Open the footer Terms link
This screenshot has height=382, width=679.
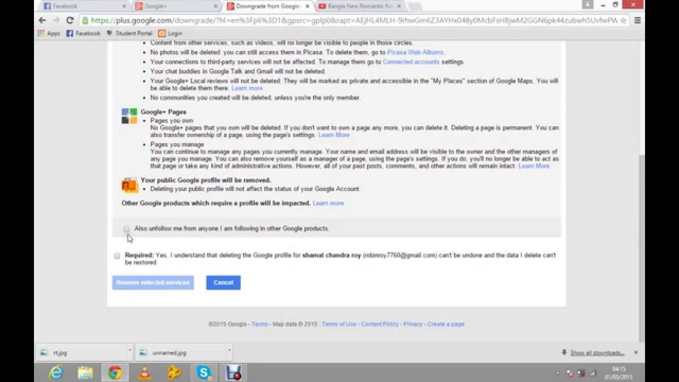point(259,324)
